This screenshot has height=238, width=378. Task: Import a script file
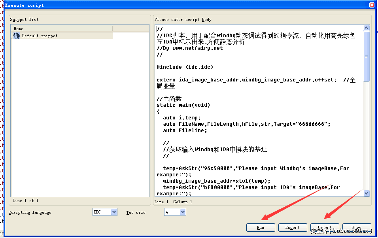click(325, 227)
